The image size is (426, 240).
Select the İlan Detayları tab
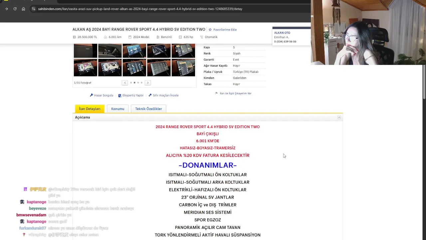pos(90,109)
